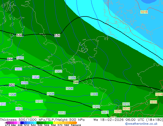Screen dimensions: 163x126
Task: Click the white-background 1002 isobar label
Action: [19, 69]
